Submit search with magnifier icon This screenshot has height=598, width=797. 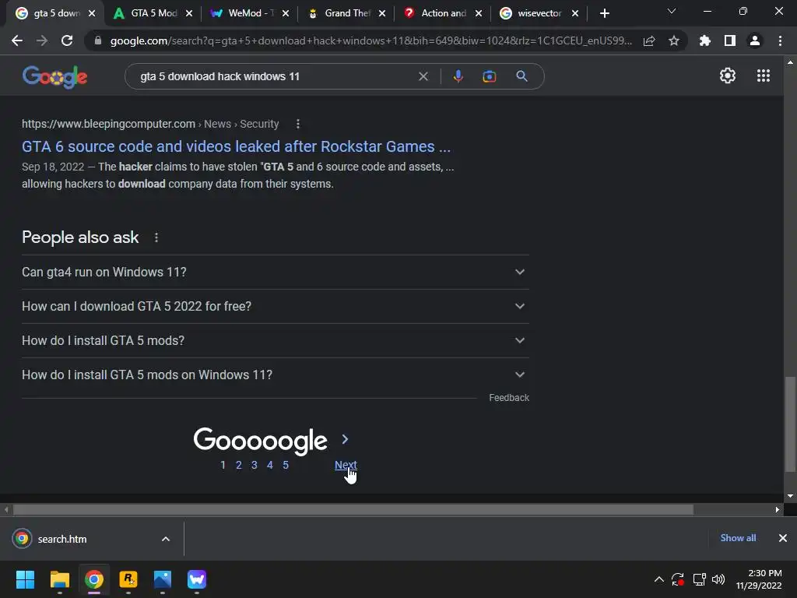(x=521, y=76)
